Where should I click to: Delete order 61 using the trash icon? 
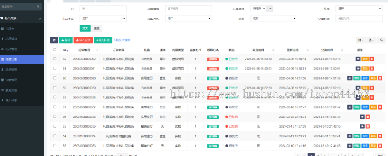(372, 69)
